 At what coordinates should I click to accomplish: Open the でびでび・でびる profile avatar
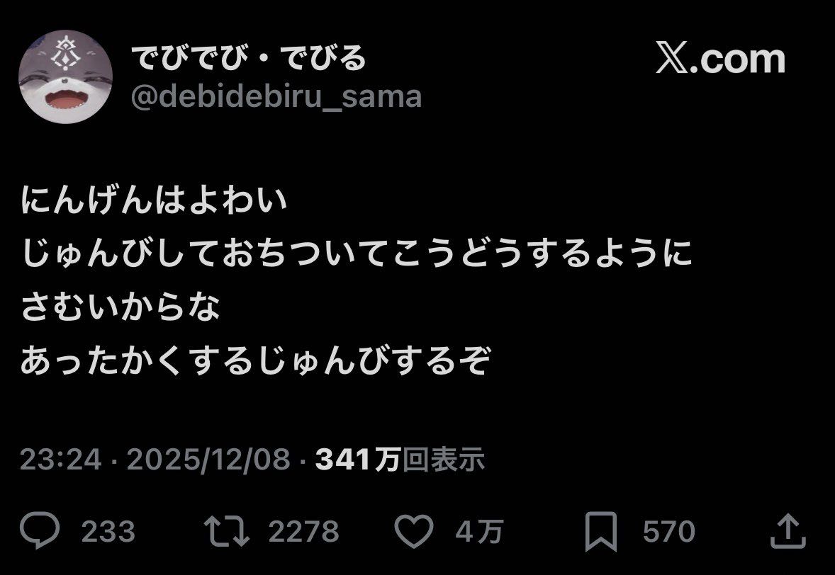click(65, 76)
